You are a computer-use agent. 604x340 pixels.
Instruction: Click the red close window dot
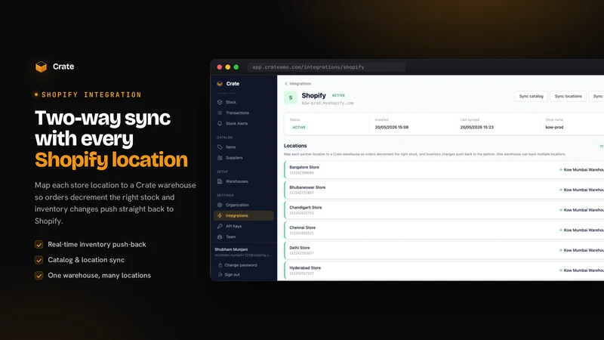point(220,67)
